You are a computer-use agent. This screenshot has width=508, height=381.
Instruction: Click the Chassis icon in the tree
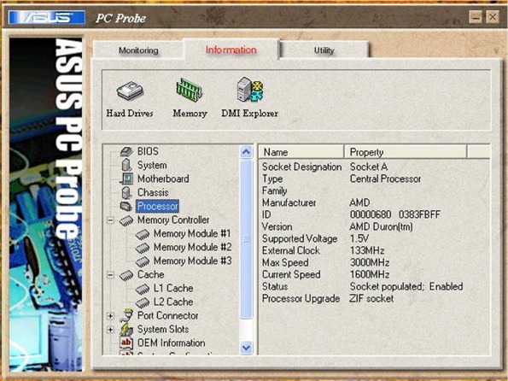[x=126, y=192]
